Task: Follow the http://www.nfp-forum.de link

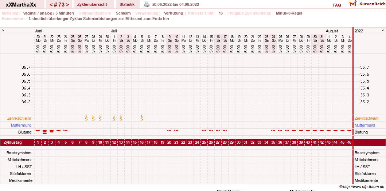Action: [x=363, y=187]
